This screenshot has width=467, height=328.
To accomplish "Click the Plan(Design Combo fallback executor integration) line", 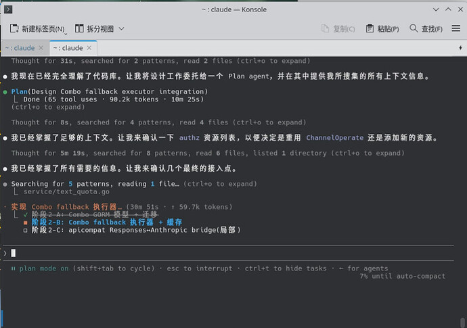I will (x=109, y=91).
